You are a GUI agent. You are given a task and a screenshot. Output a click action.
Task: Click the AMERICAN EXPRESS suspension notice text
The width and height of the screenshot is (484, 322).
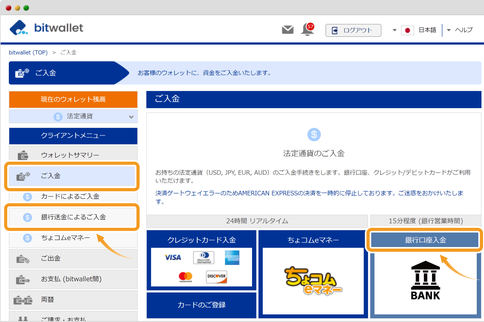(x=309, y=197)
